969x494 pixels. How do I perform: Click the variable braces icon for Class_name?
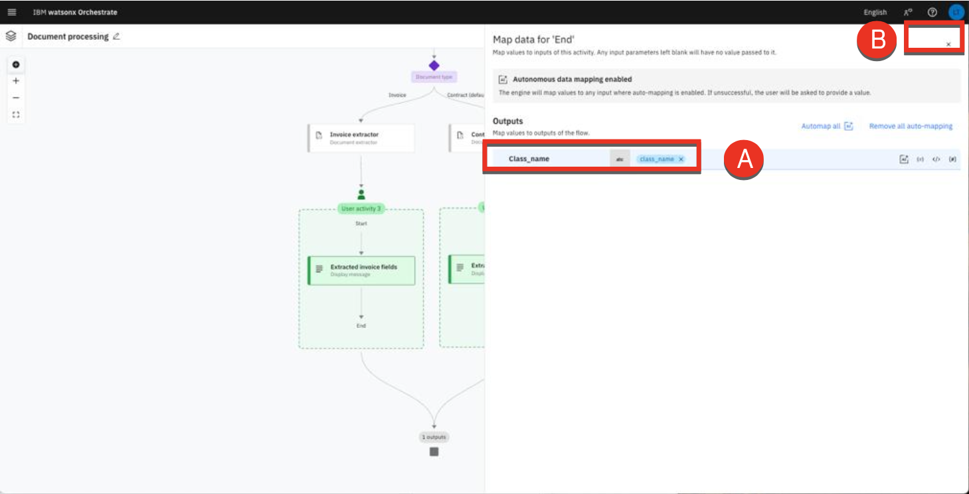coord(920,159)
